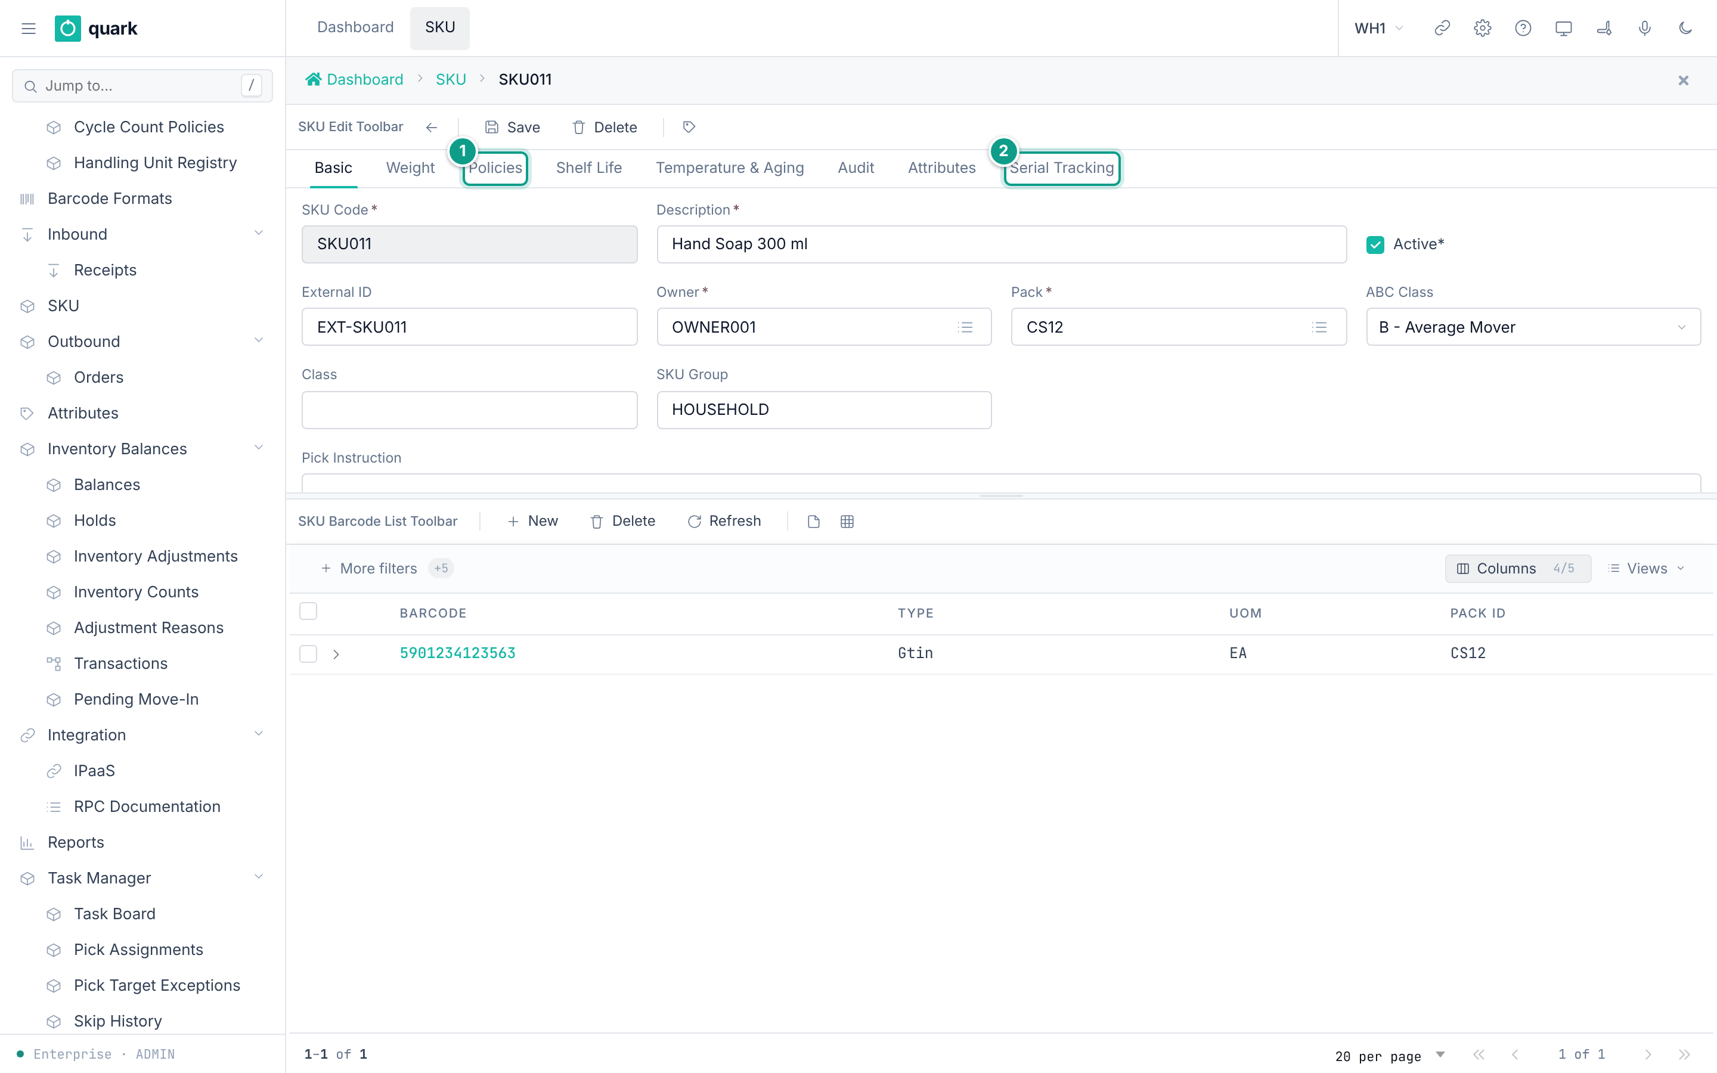
Task: Switch to the Serial Tracking tab
Action: (x=1061, y=168)
